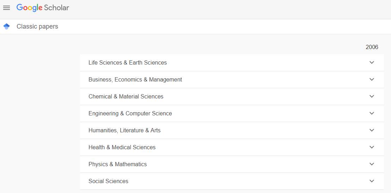Select the Business, Economics & Management category
Viewport: 391px width, 193px height.
[x=135, y=79]
